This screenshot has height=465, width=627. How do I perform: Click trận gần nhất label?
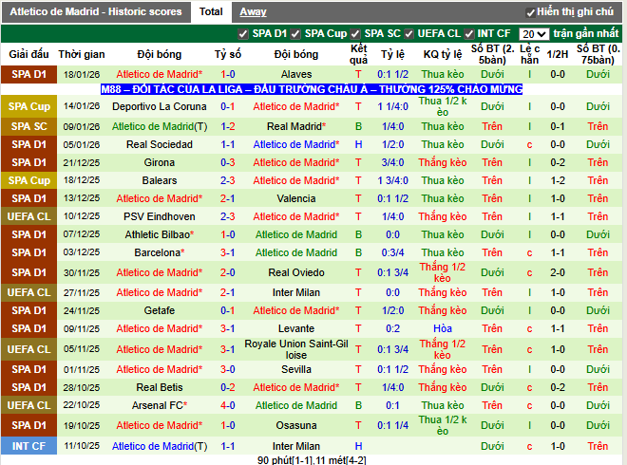[586, 34]
